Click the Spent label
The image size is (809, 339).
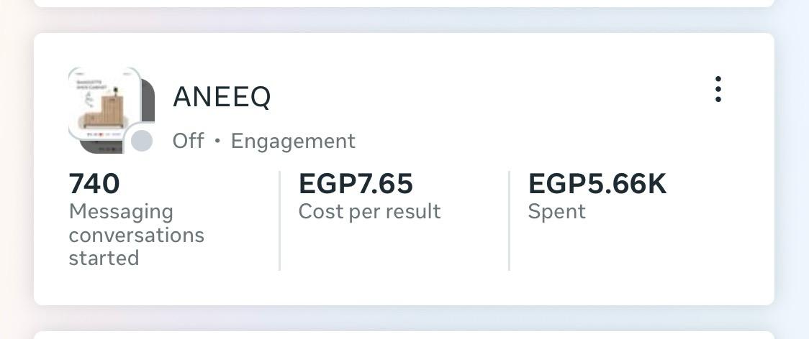pos(556,211)
